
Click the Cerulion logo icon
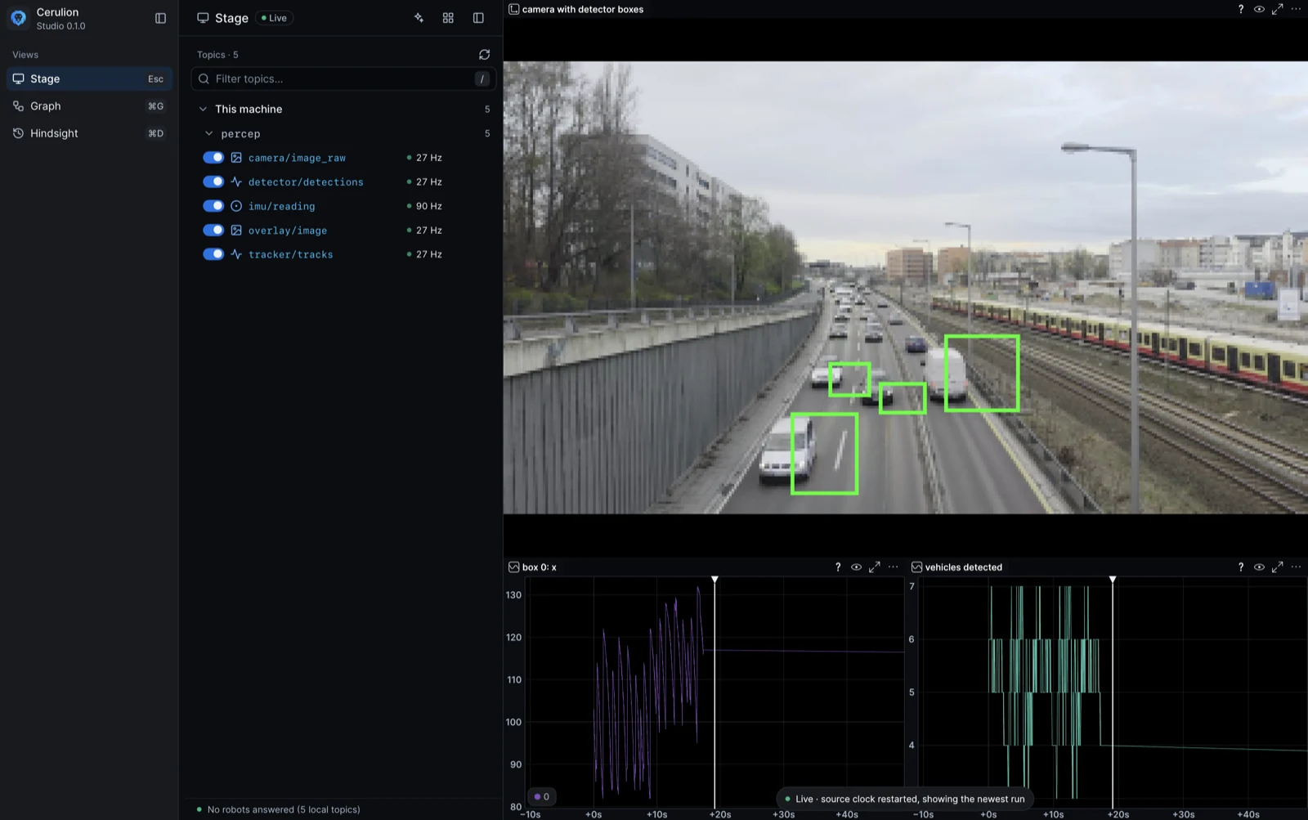tap(19, 18)
